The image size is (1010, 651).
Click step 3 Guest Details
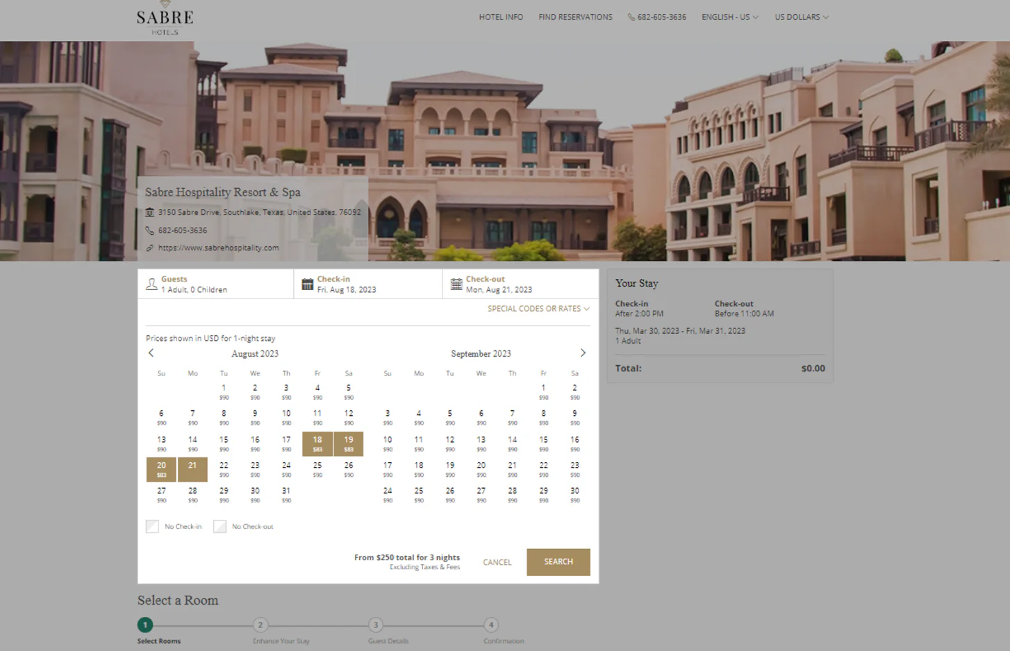click(x=376, y=625)
